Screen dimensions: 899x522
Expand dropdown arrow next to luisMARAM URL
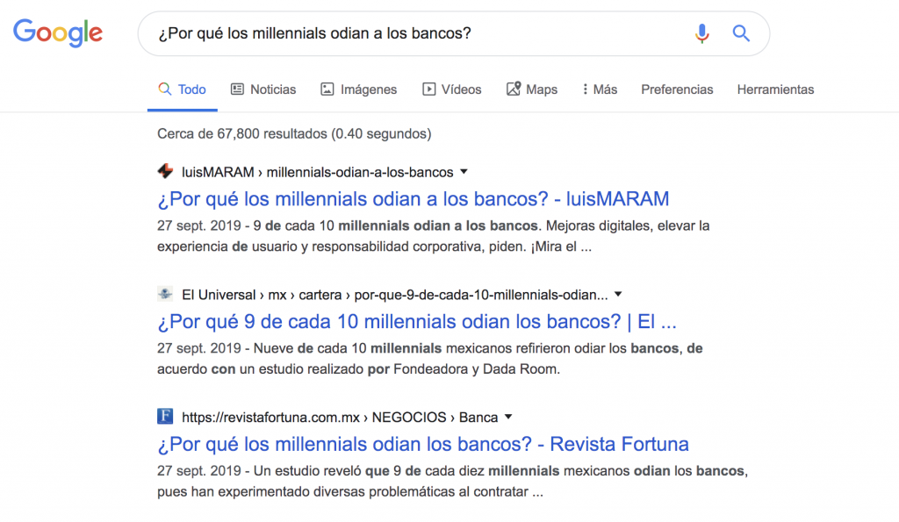pyautogui.click(x=464, y=172)
